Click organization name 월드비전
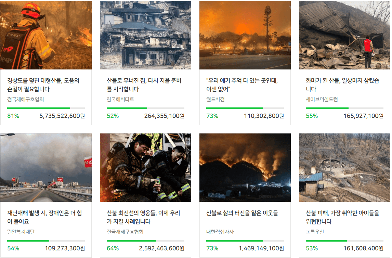This screenshot has height=258, width=392. click(x=215, y=99)
